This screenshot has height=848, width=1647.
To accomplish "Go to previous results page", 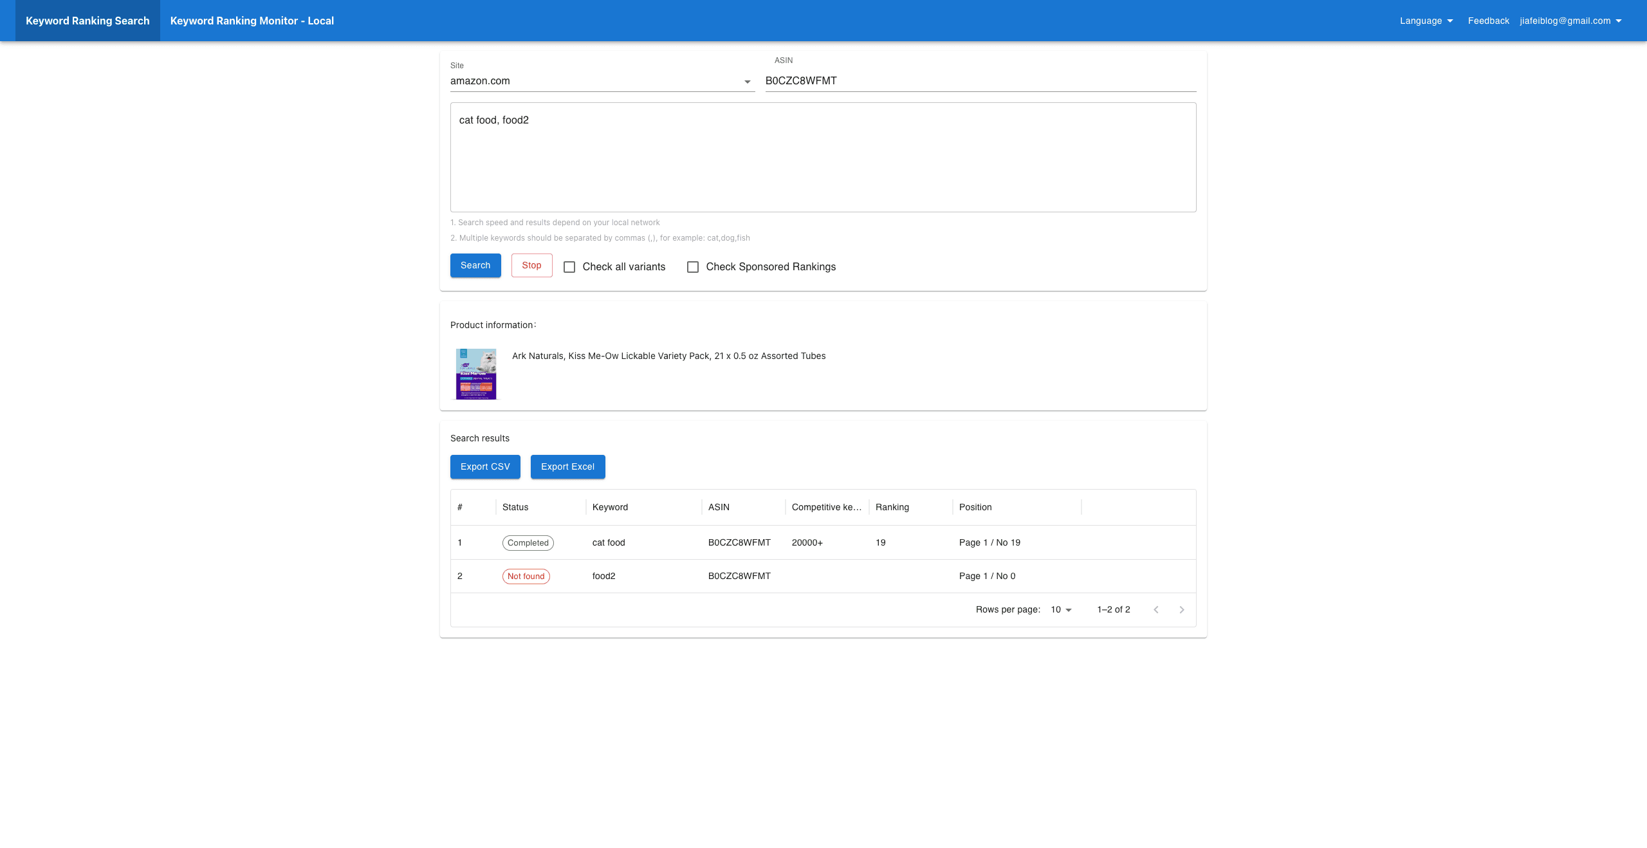I will [1156, 609].
